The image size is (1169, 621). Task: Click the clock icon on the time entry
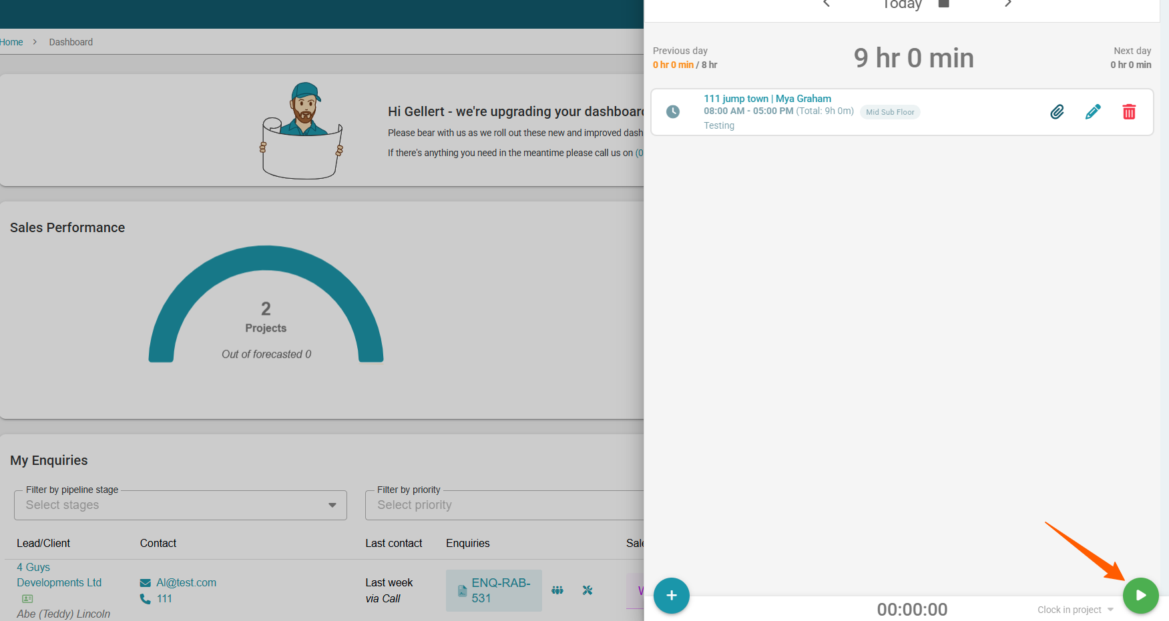(673, 111)
